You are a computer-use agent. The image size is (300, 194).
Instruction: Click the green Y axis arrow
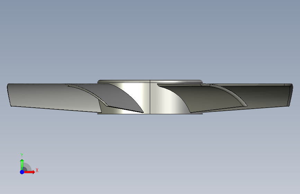click(x=22, y=164)
